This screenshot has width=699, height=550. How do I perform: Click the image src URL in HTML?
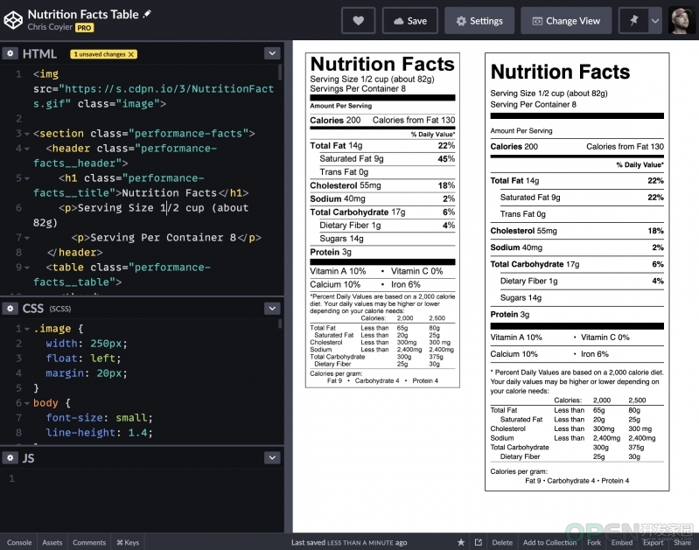pyautogui.click(x=154, y=96)
